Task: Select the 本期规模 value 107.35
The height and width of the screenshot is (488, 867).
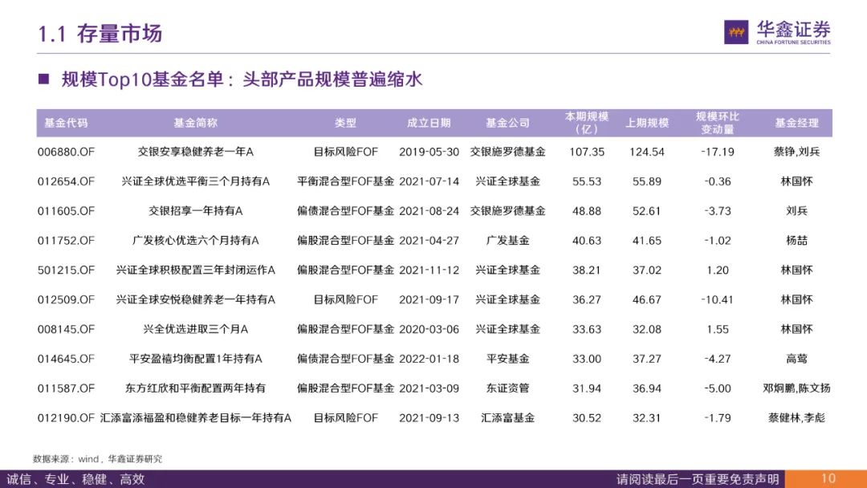Action: (589, 151)
